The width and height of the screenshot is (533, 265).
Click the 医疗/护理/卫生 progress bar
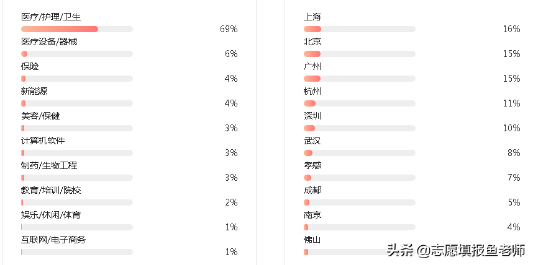coord(77,29)
